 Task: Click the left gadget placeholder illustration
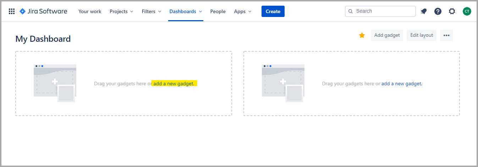point(55,83)
